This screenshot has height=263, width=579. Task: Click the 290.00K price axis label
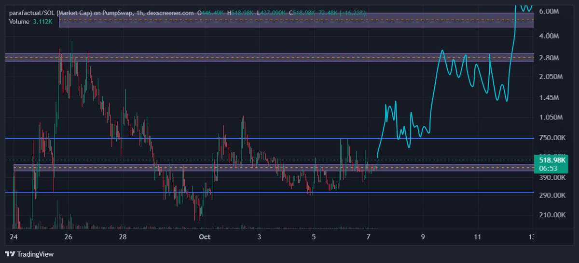tap(552, 196)
